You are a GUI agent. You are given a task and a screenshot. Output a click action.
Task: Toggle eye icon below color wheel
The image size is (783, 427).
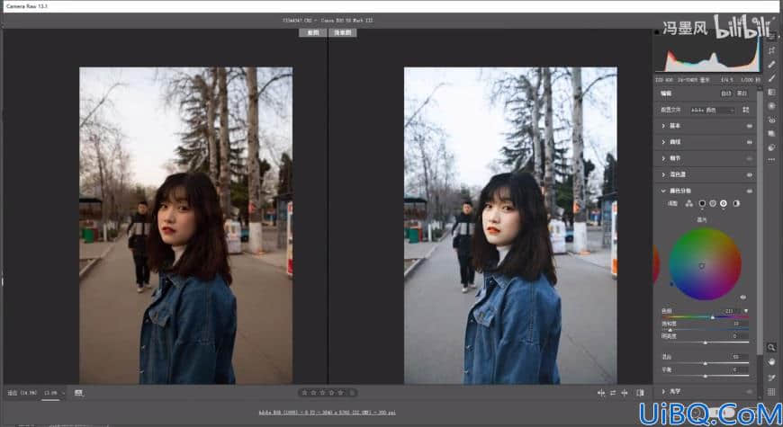743,298
